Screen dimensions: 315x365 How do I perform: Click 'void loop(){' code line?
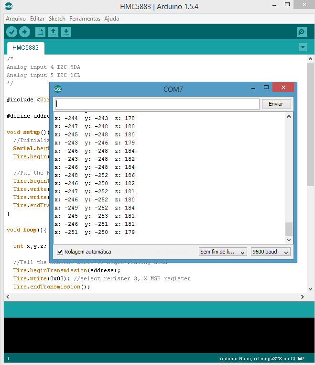pos(26,230)
